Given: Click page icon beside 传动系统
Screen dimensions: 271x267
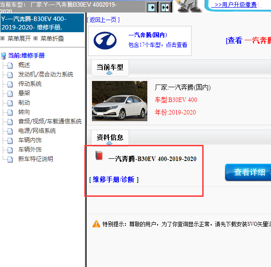Looking at the screenshot, I should 10,84.
